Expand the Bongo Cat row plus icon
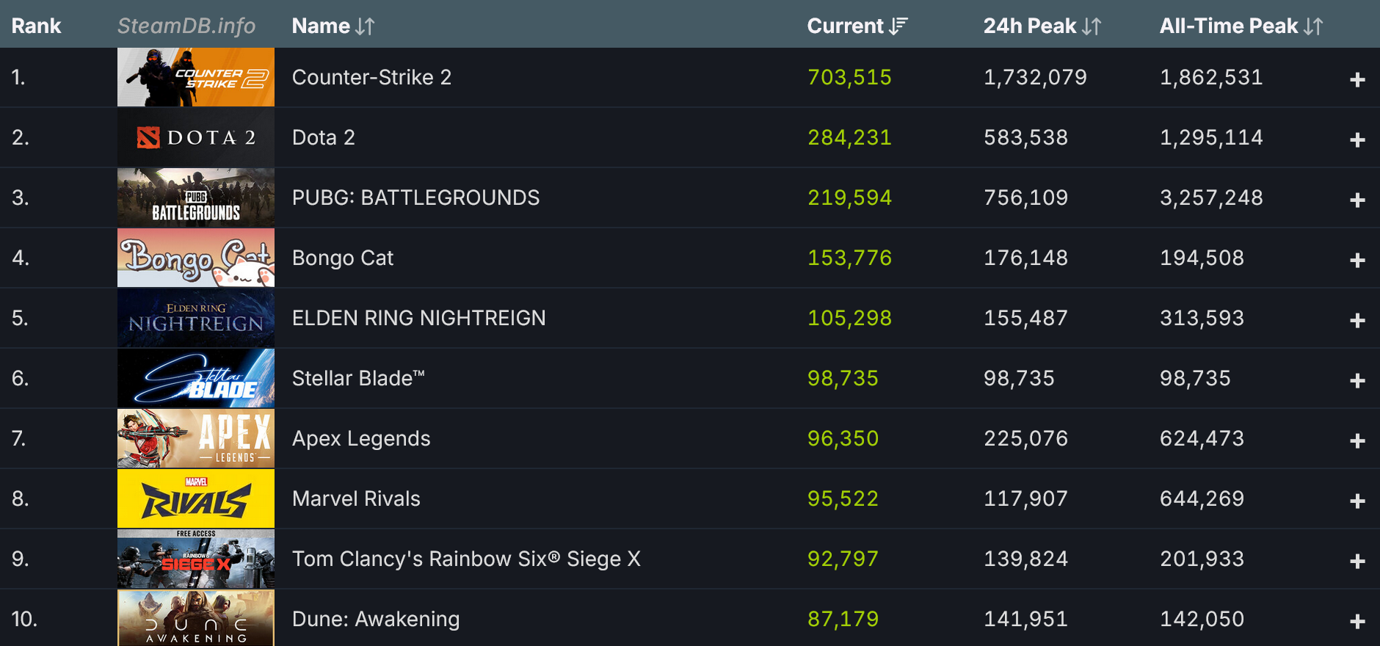The image size is (1380, 646). click(1357, 260)
